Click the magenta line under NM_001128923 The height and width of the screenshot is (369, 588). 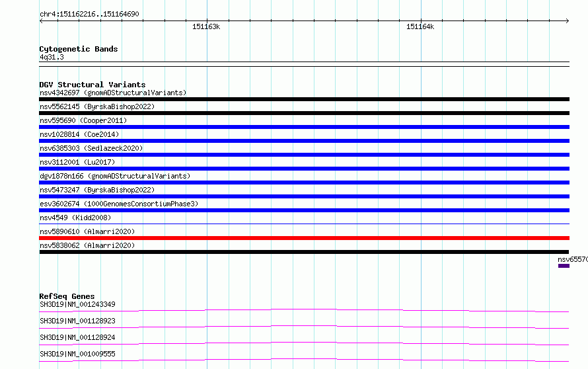click(x=304, y=327)
